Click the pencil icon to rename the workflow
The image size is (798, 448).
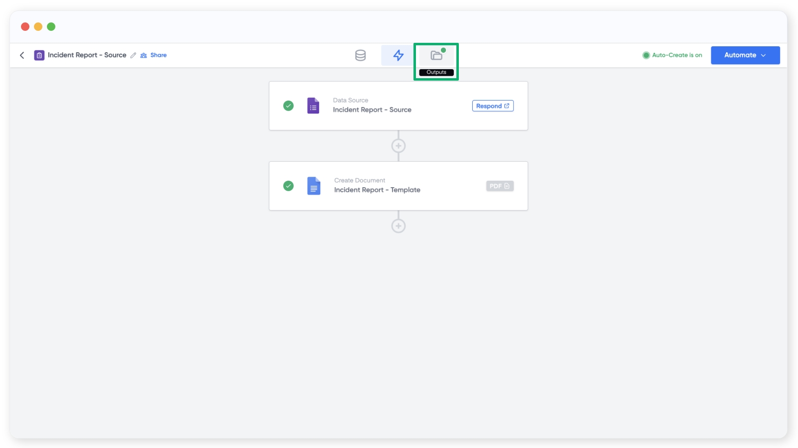133,55
